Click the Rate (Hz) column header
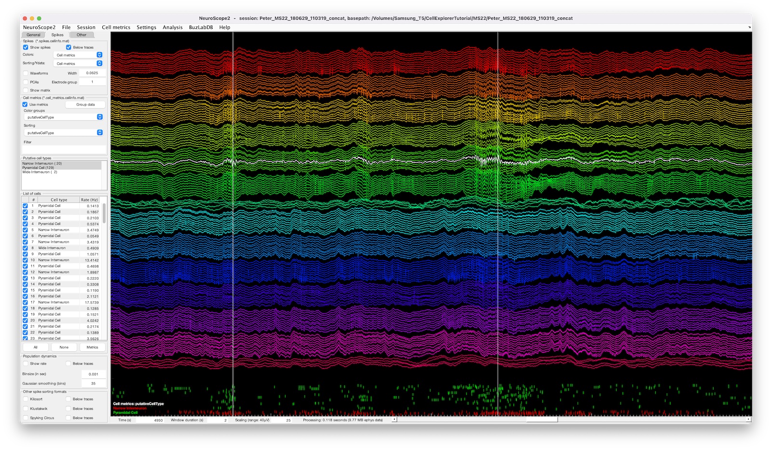The image size is (772, 450). tap(90, 199)
